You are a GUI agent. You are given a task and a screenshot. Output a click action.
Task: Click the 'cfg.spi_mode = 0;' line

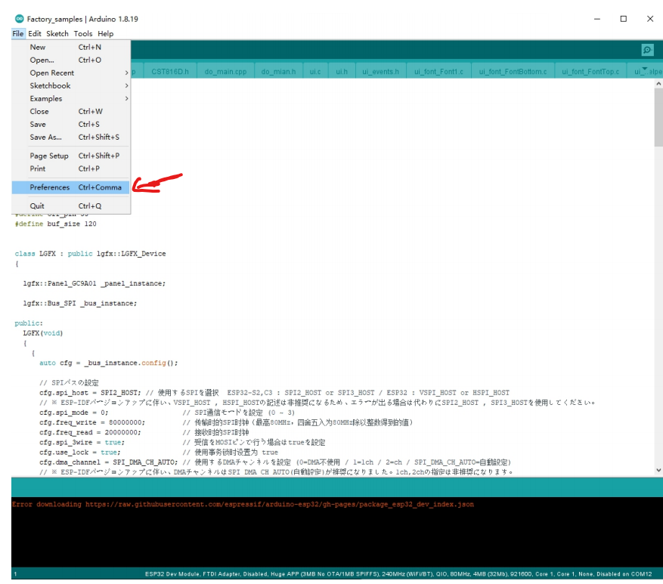coord(74,413)
